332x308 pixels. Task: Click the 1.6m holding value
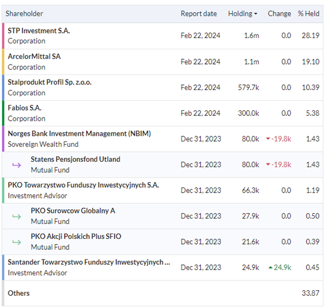[251, 36]
